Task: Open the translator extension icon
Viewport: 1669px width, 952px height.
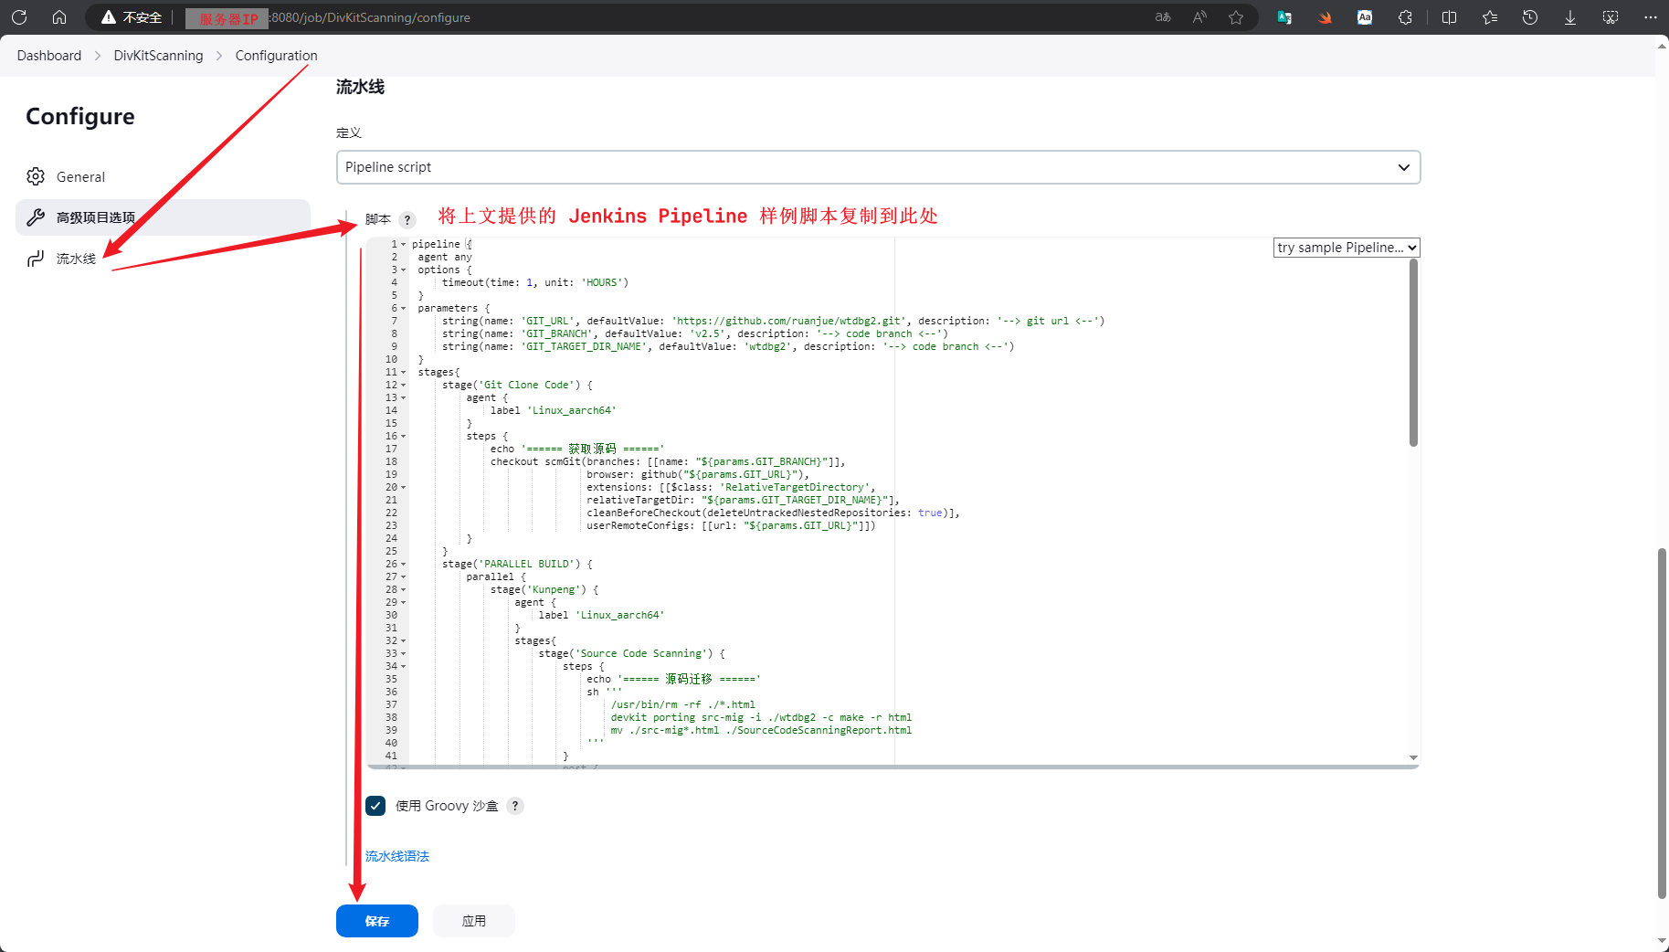Action: point(1284,17)
